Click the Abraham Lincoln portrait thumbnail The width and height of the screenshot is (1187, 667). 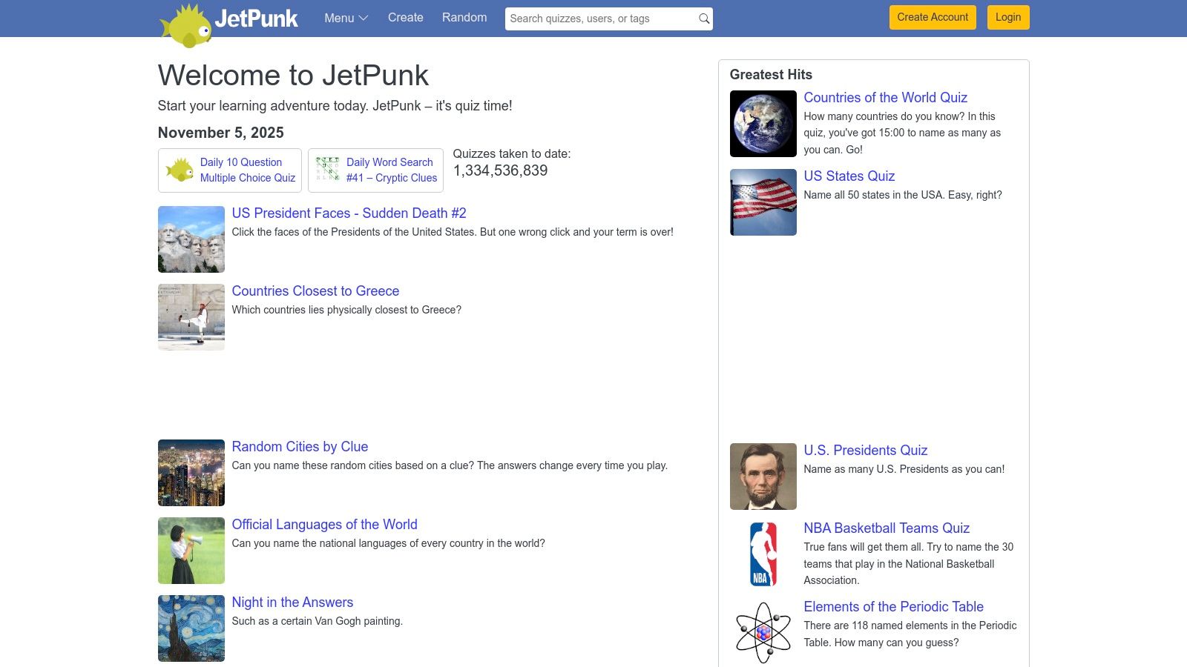(x=762, y=476)
